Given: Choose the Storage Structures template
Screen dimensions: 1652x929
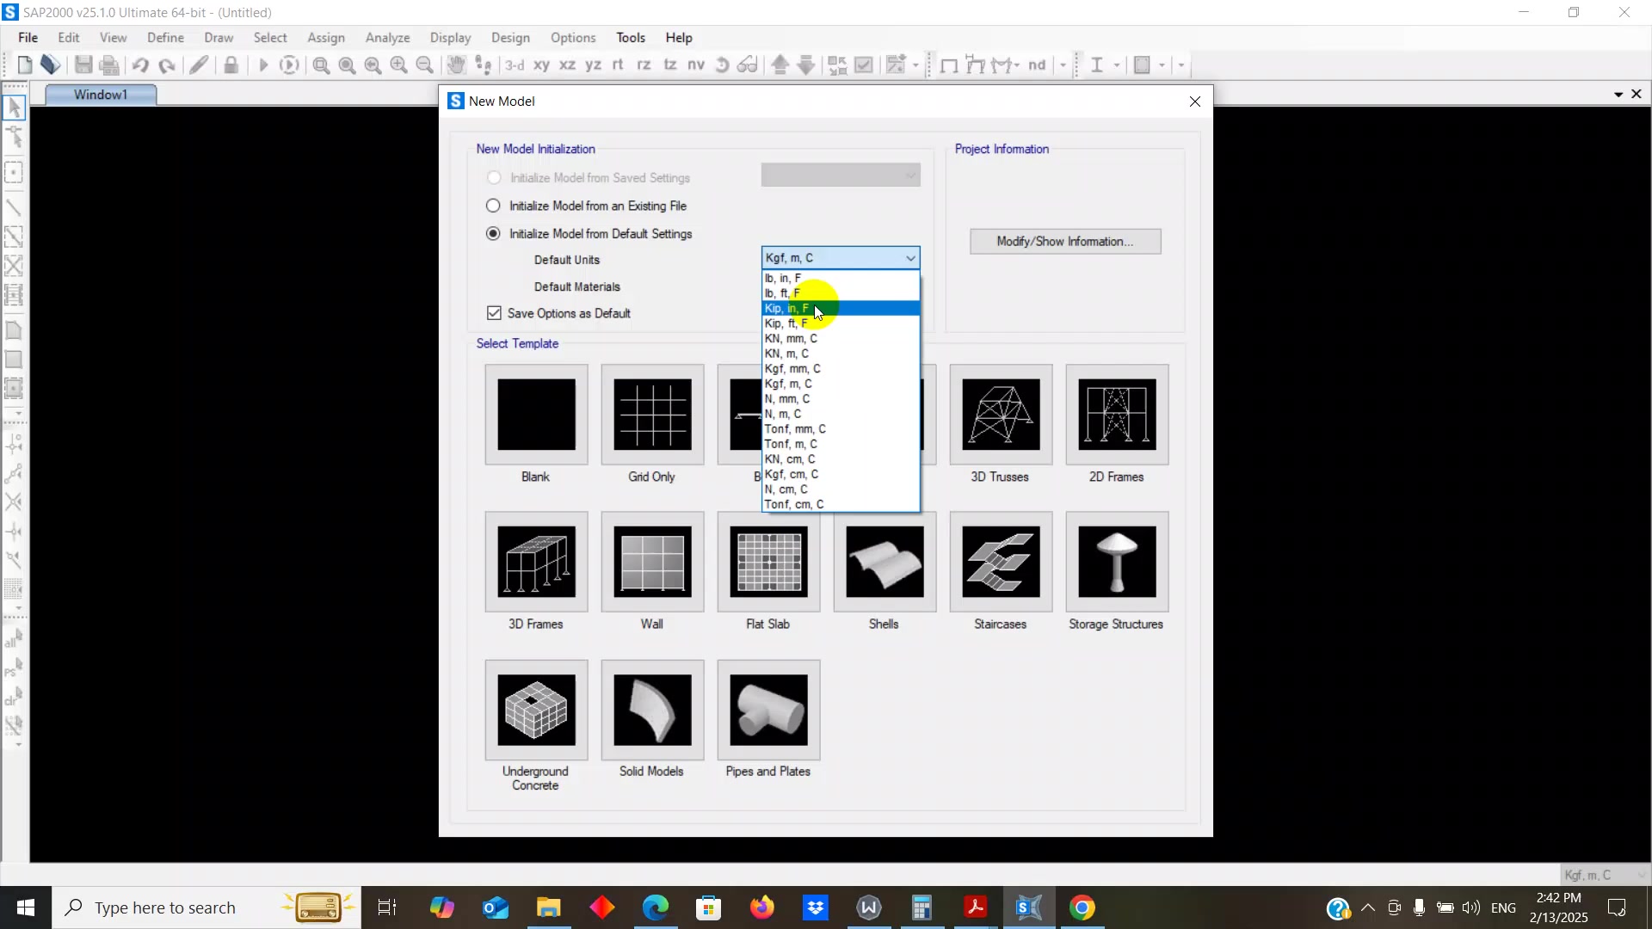Looking at the screenshot, I should point(1117,562).
